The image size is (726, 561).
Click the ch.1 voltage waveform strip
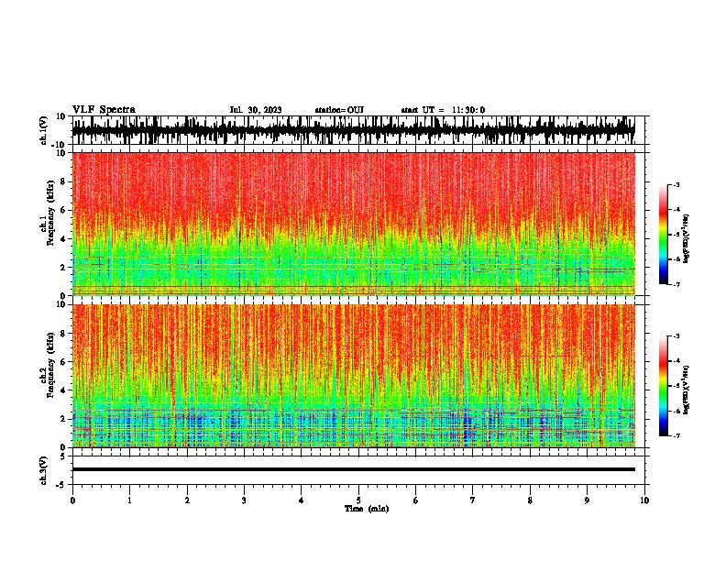coord(354,130)
